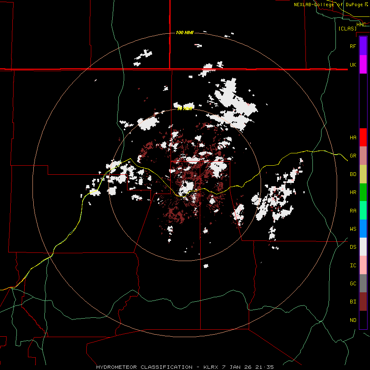Image resolution: width=370 pixels, height=370 pixels.
Task: Click the 100 NMI range ring label
Action: (185, 32)
